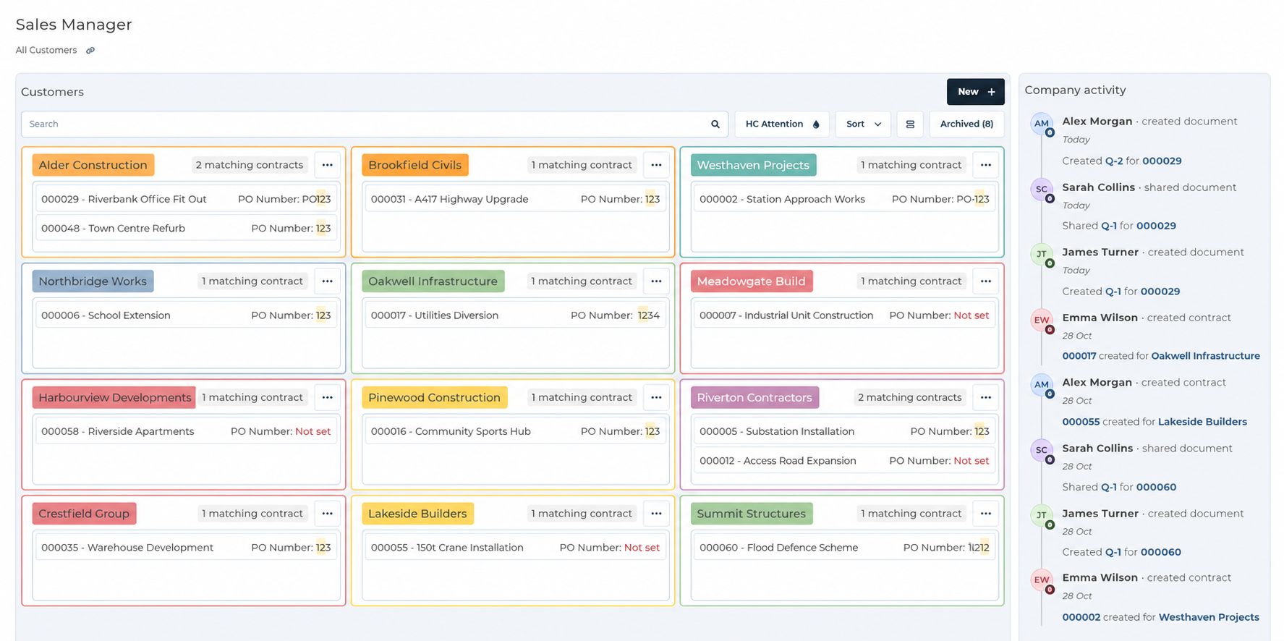Screen dimensions: 1284x641
Task: Open the Oakwell Infrastructure card options menu
Action: click(x=656, y=281)
